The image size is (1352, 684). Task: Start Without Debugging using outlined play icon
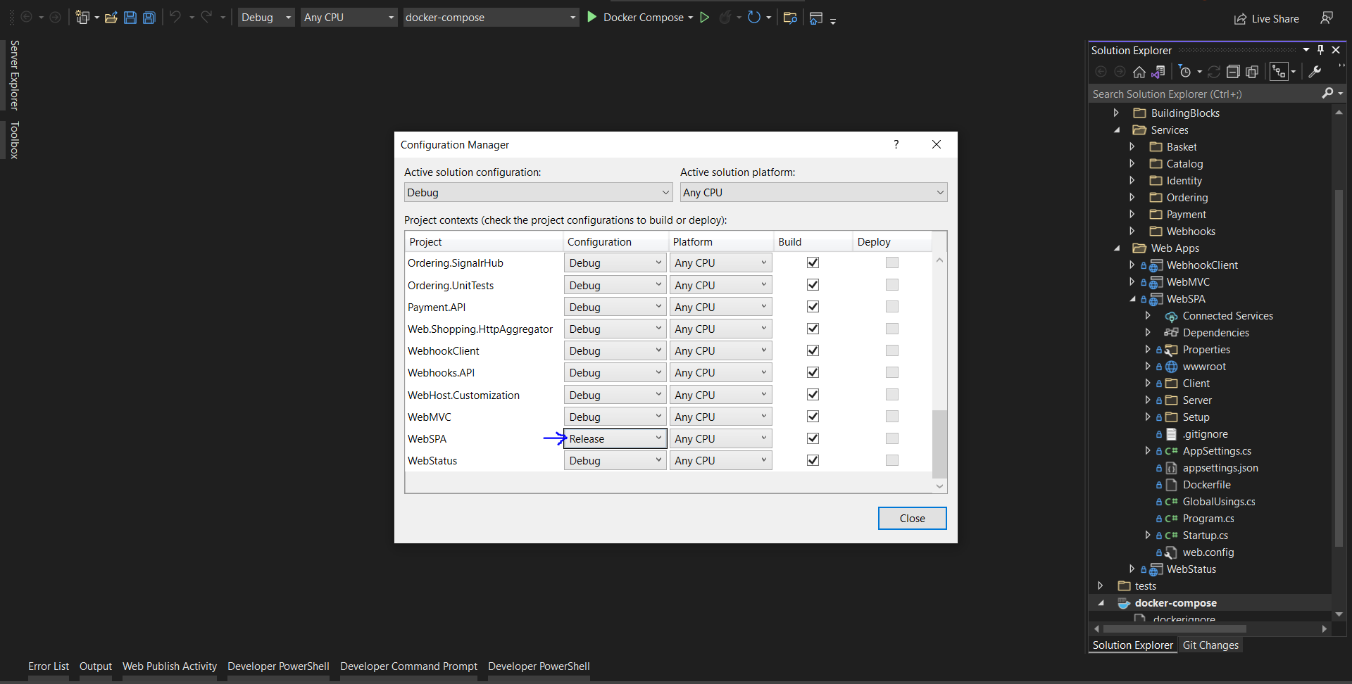[x=704, y=18]
